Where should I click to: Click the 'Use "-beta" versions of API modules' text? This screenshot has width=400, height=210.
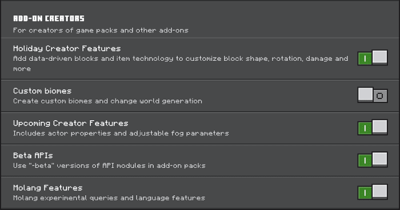109,166
